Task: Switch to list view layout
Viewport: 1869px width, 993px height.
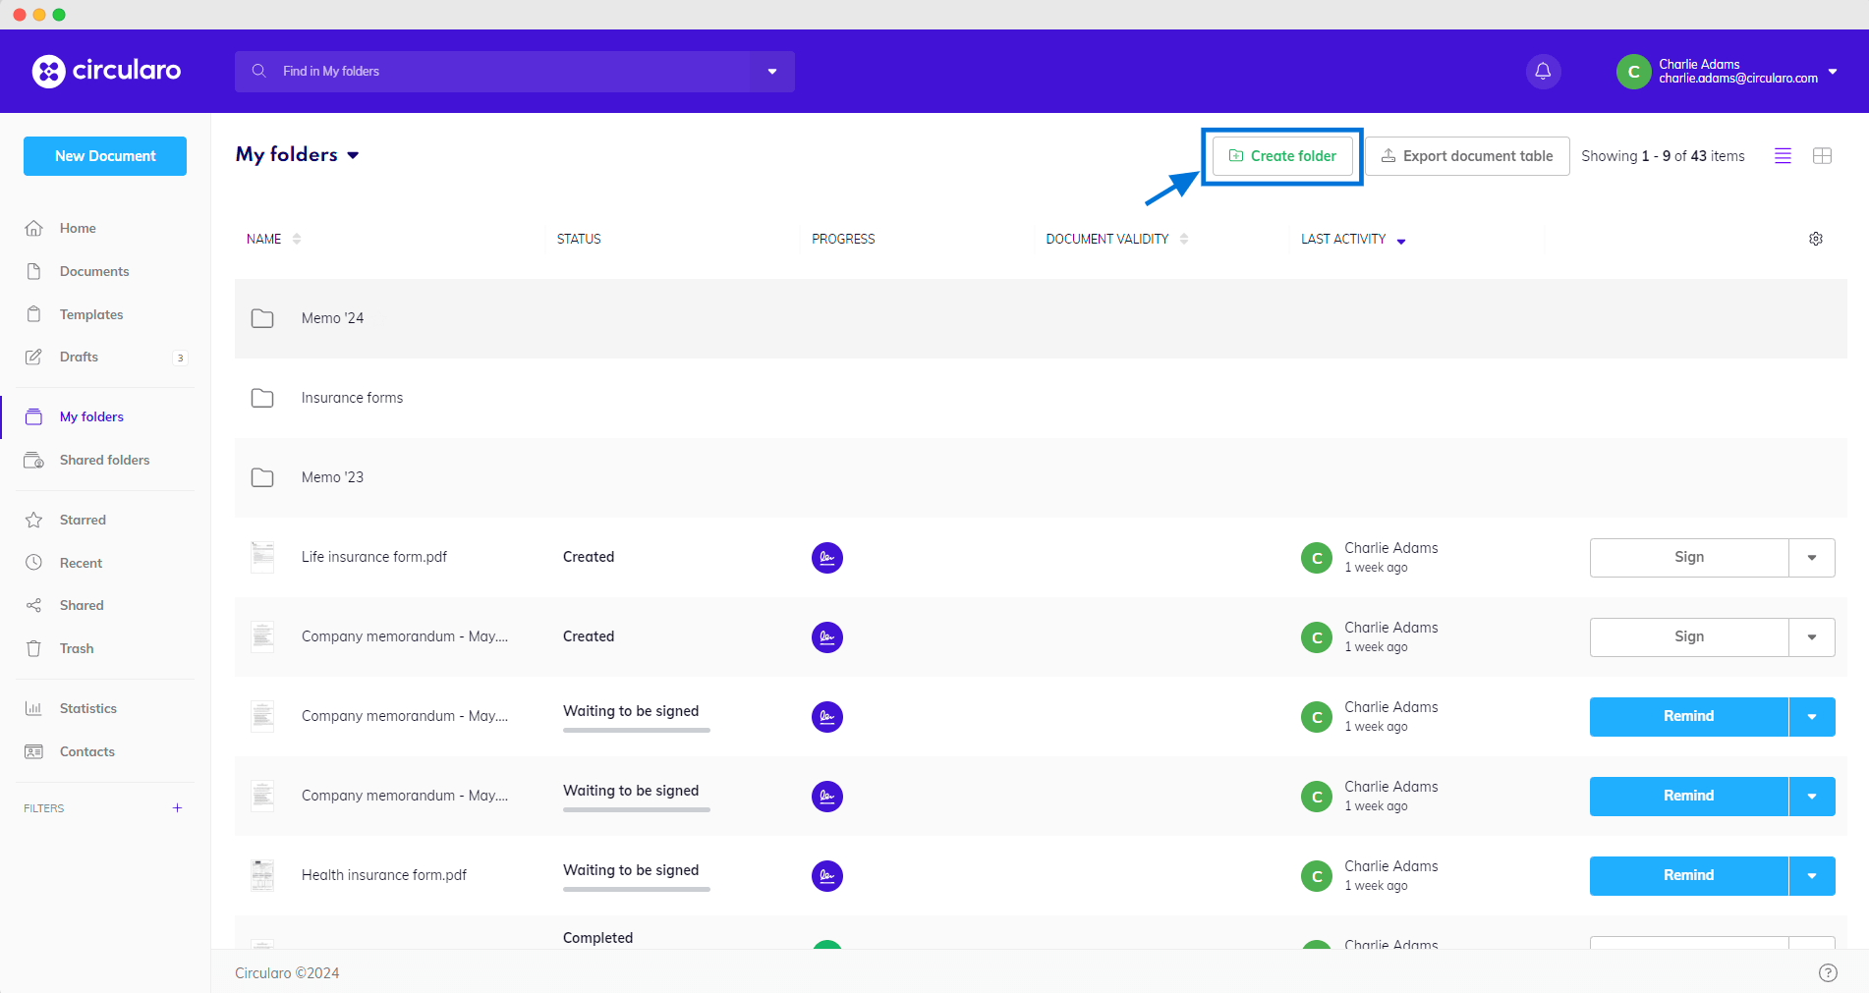Action: pyautogui.click(x=1783, y=156)
